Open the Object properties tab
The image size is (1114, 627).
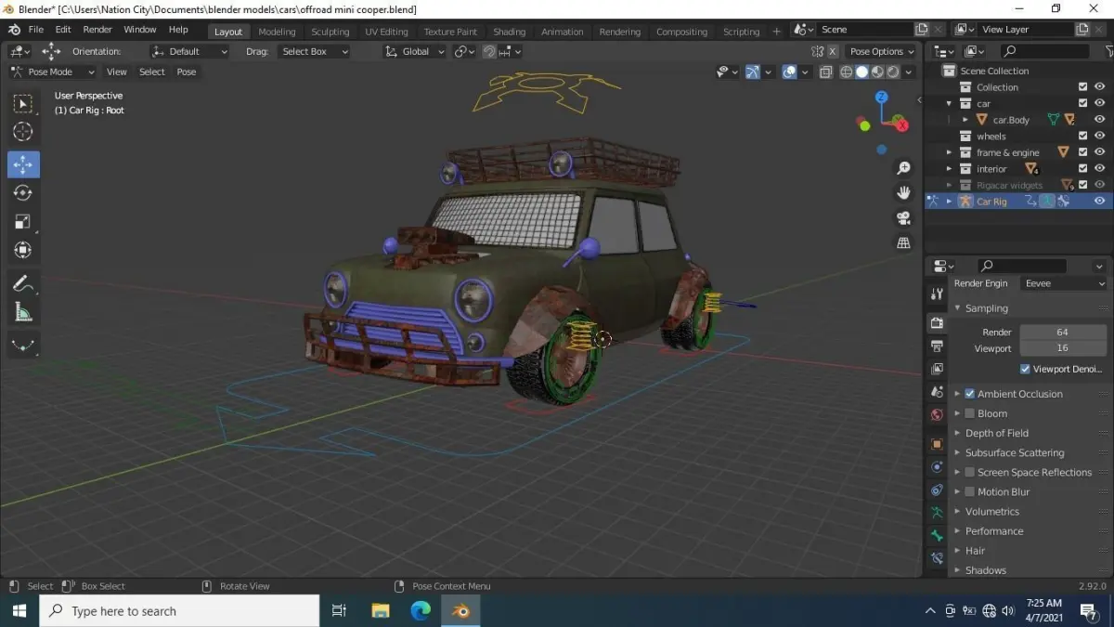937,444
